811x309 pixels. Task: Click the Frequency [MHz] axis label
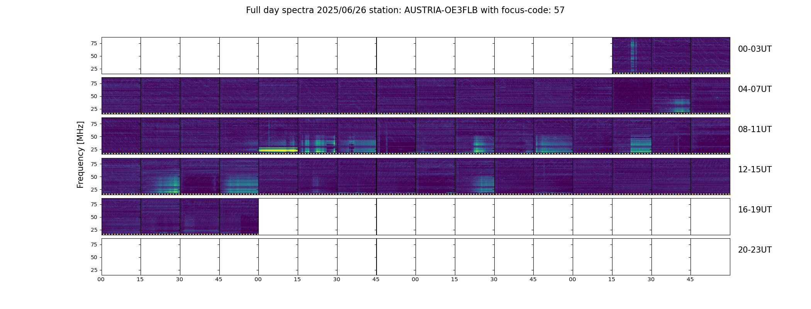(x=80, y=154)
